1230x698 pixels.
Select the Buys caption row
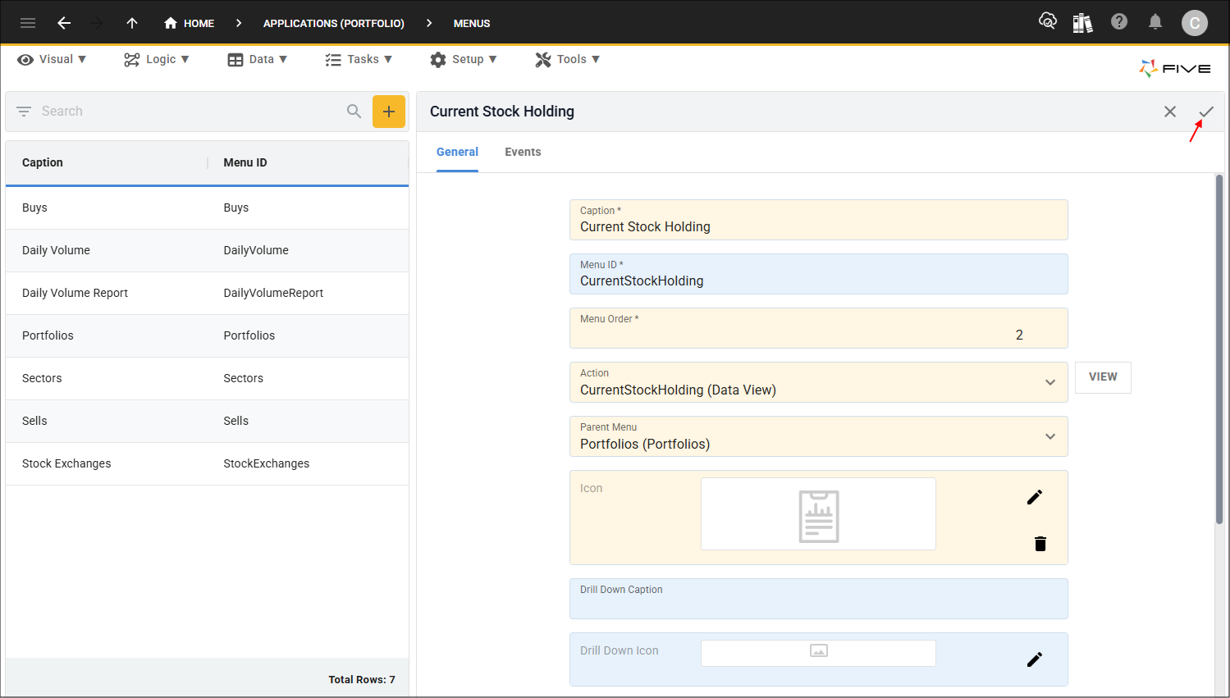pyautogui.click(x=207, y=208)
